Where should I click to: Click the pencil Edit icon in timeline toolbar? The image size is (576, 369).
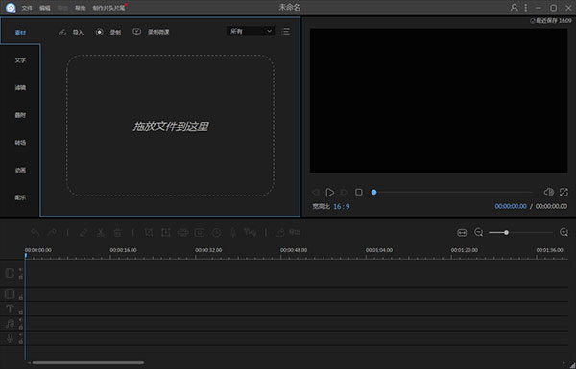pyautogui.click(x=84, y=233)
